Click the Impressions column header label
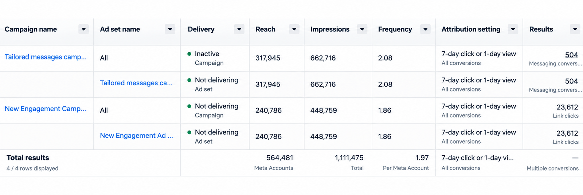 (330, 29)
